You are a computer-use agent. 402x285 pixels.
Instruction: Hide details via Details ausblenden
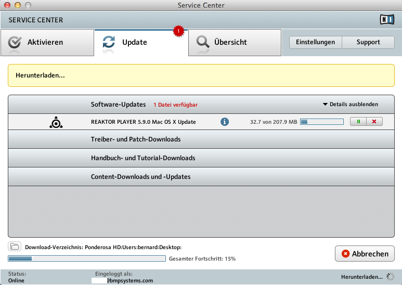pos(351,105)
